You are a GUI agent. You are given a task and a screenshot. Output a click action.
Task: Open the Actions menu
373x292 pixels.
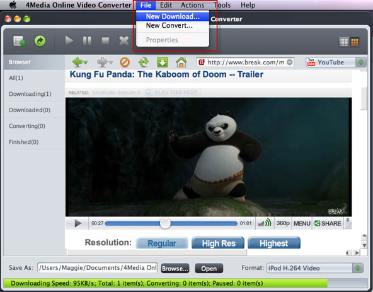[x=192, y=5]
